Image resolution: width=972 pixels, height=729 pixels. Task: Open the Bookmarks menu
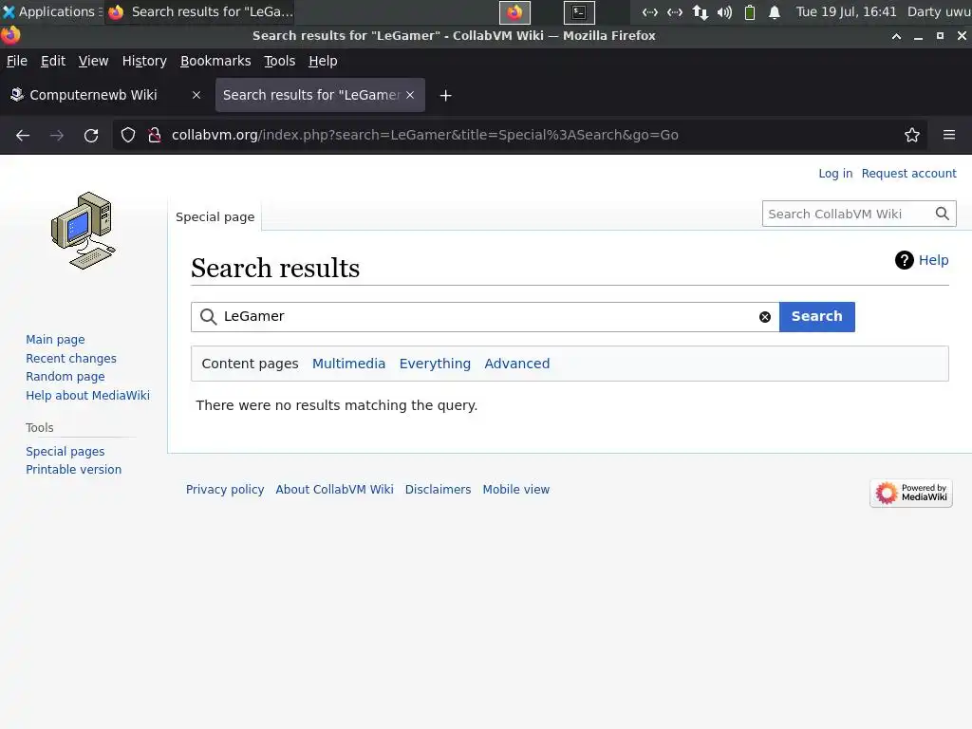[215, 61]
